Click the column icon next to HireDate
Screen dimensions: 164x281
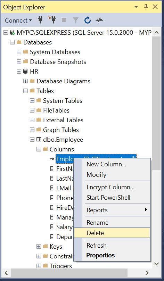click(52, 207)
